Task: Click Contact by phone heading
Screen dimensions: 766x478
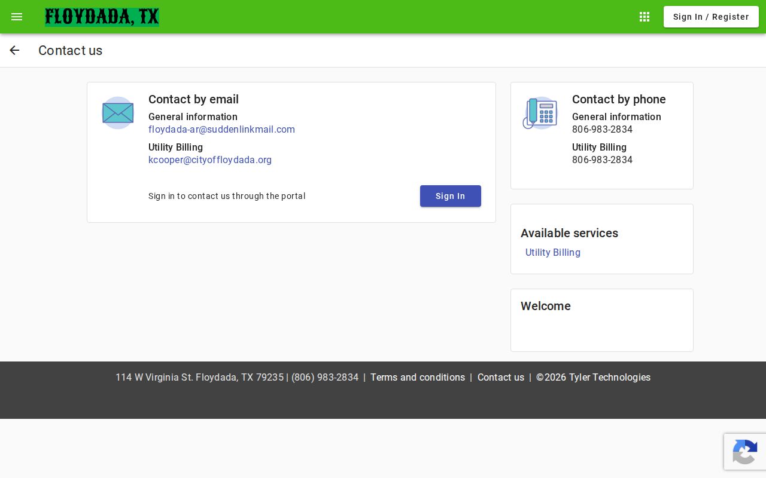Action: 619,99
